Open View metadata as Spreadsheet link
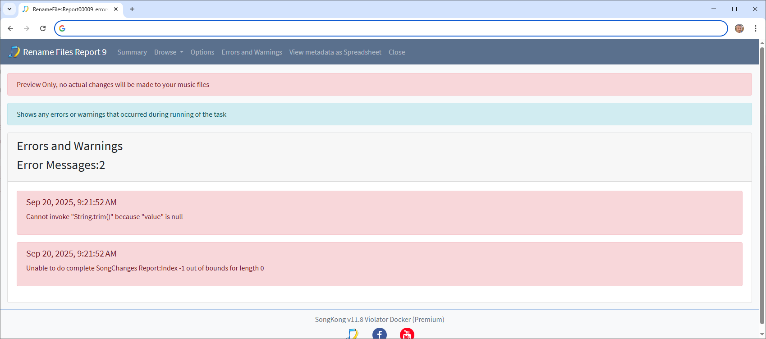Image resolution: width=766 pixels, height=339 pixels. pos(335,52)
